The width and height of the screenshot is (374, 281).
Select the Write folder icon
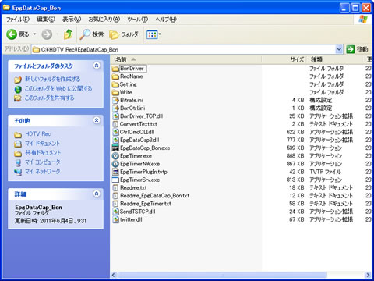click(115, 92)
